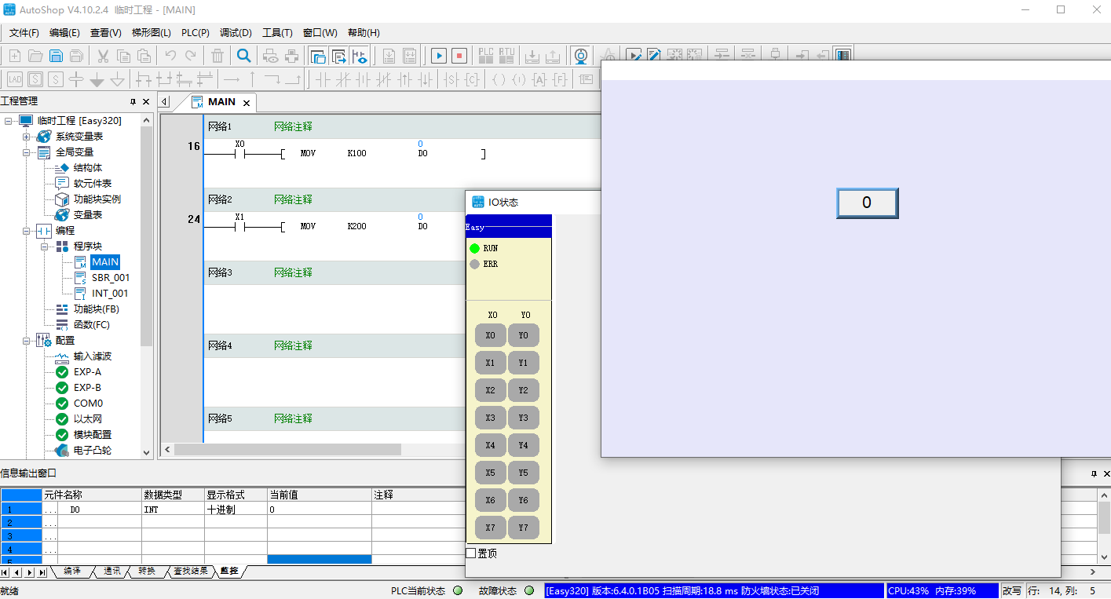Screen dimensions: 1111x599
Task: Click the Cut scissors icon
Action: click(103, 56)
